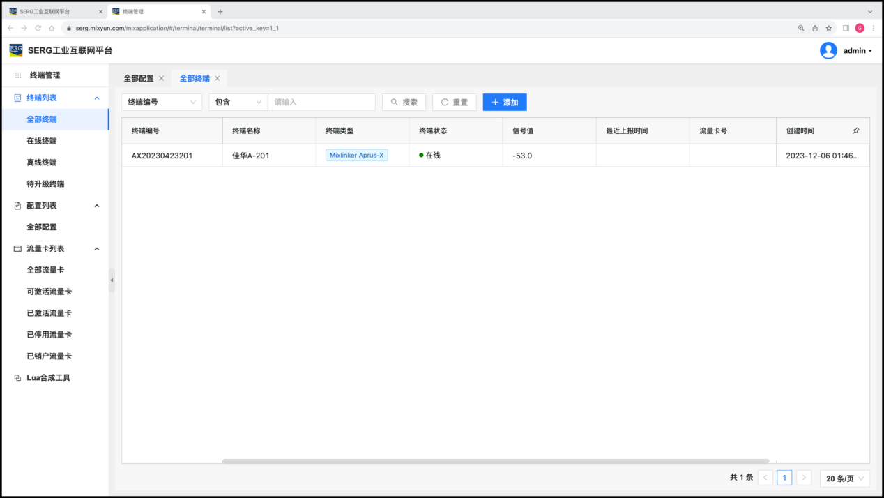This screenshot has height=498, width=884.
Task: Open the 包含 condition dropdown
Action: pyautogui.click(x=238, y=102)
